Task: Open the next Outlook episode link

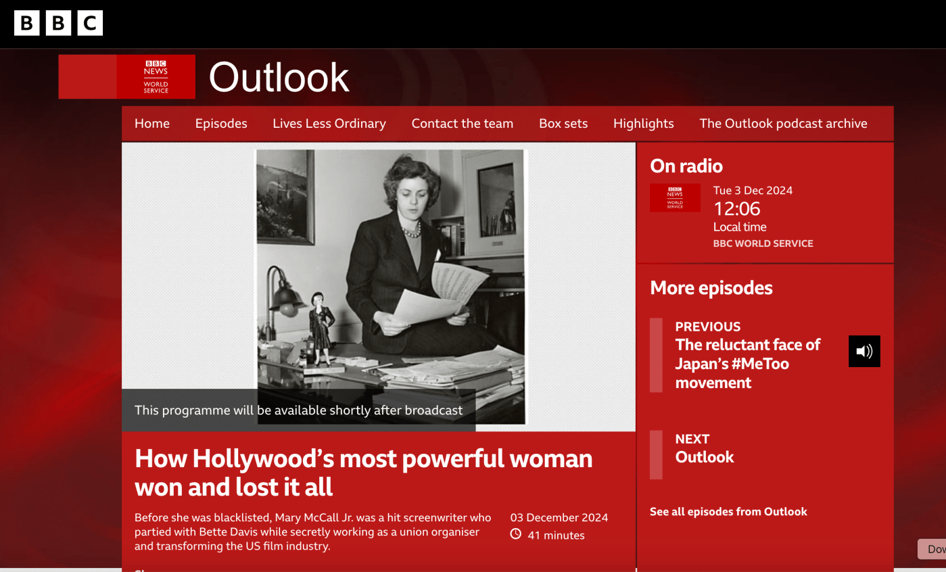Action: coord(704,457)
